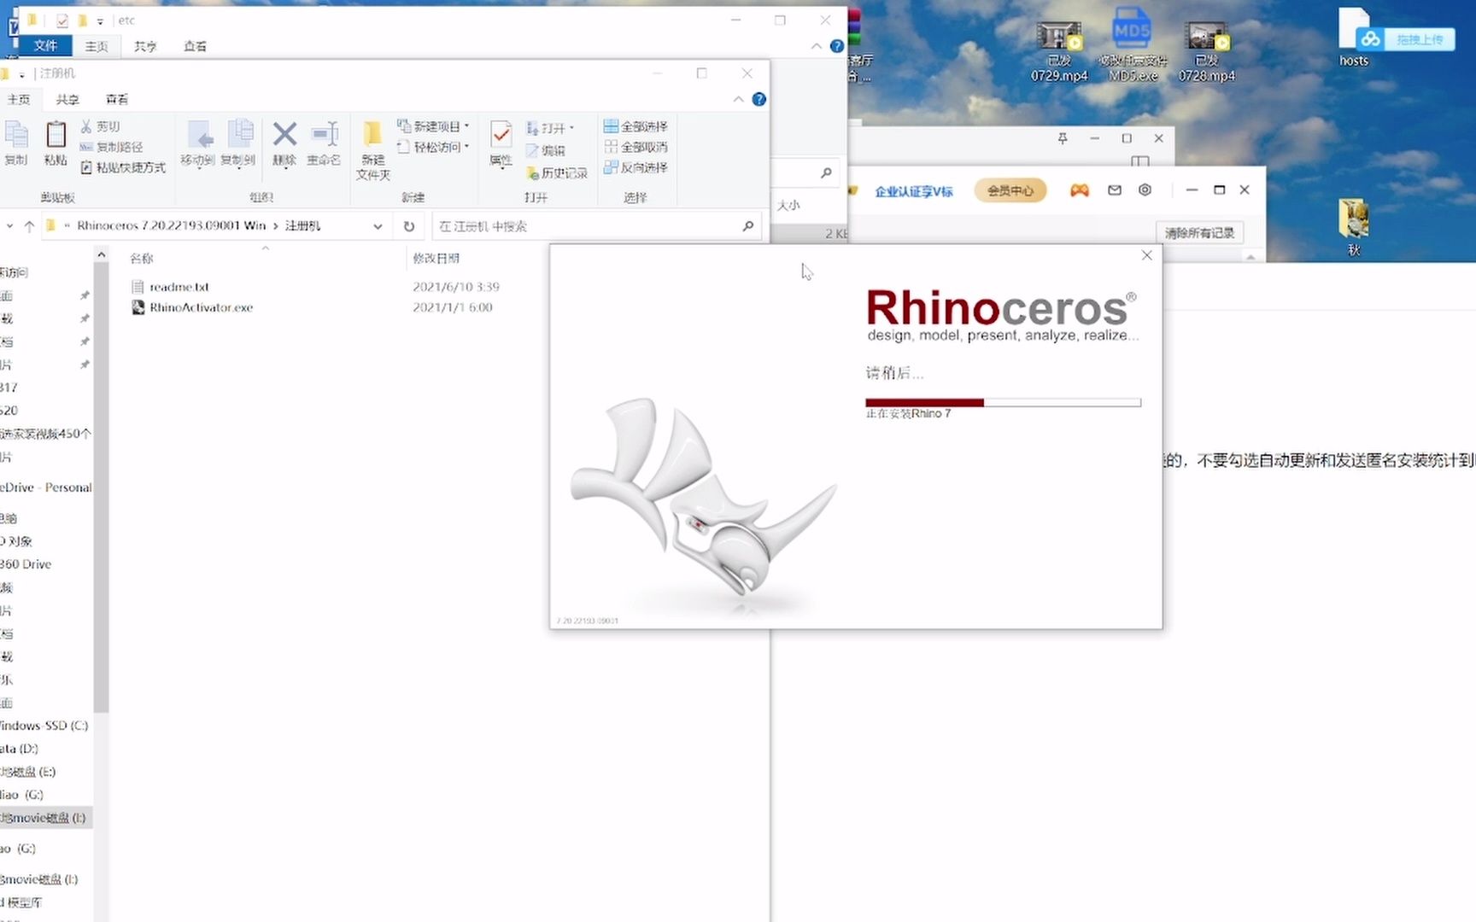This screenshot has width=1476, height=922.
Task: Collapse the ribbon with the chevron in 注册机 window
Action: pyautogui.click(x=738, y=99)
